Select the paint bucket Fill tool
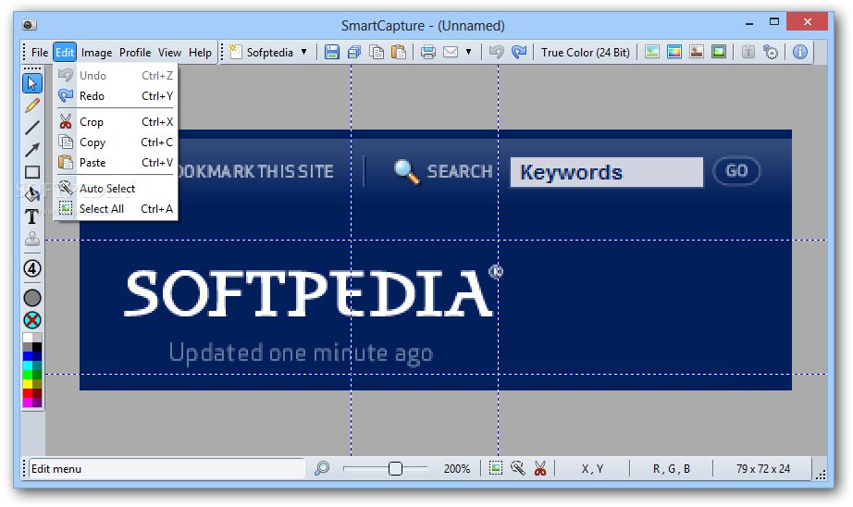This screenshot has height=507, width=853. (x=32, y=193)
